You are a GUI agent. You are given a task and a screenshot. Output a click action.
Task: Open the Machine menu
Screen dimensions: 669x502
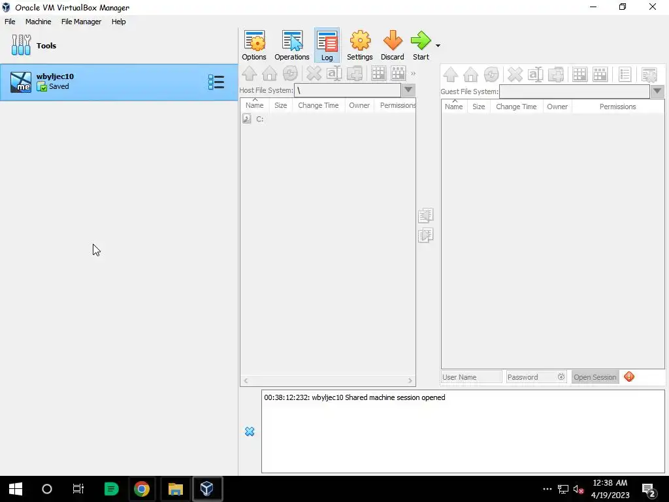coord(39,22)
